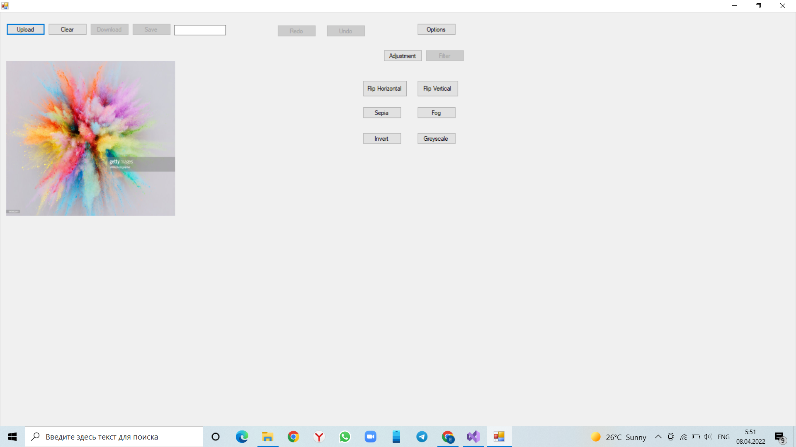Open the Windows Start menu

pyautogui.click(x=12, y=437)
